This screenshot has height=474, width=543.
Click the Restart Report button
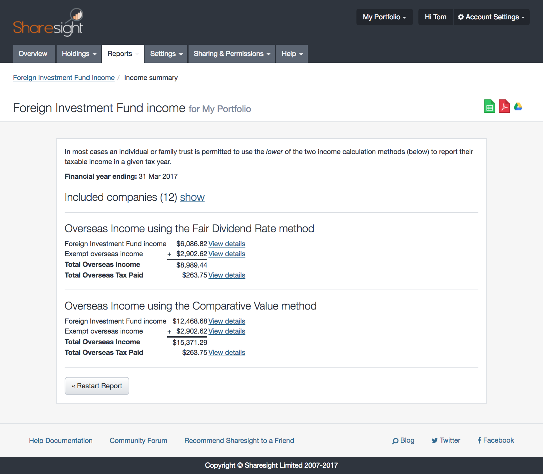point(97,386)
